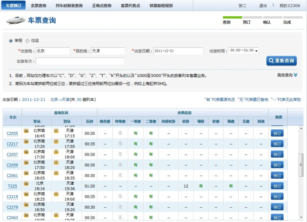Image resolution: width=307 pixels, height=222 pixels.
Task: Click origin station icon in C2061 row
Action: 26,173
